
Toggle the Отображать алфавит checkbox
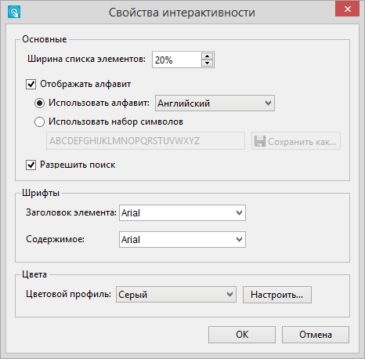pyautogui.click(x=31, y=84)
